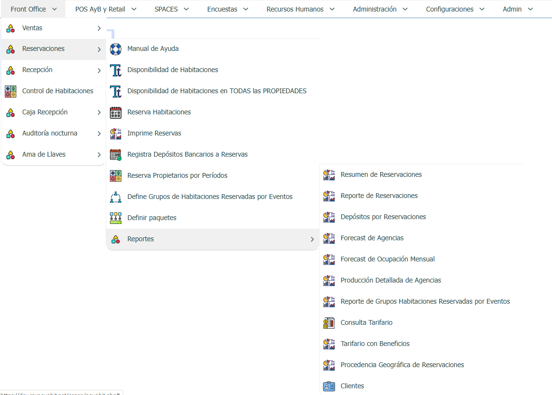The width and height of the screenshot is (552, 395).
Task: Open the Recursos Humanos menu
Action: coord(300,9)
